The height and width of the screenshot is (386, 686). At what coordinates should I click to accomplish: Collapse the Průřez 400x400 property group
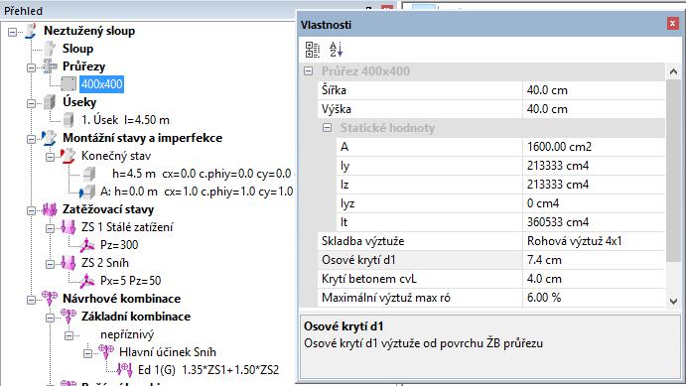(x=309, y=70)
